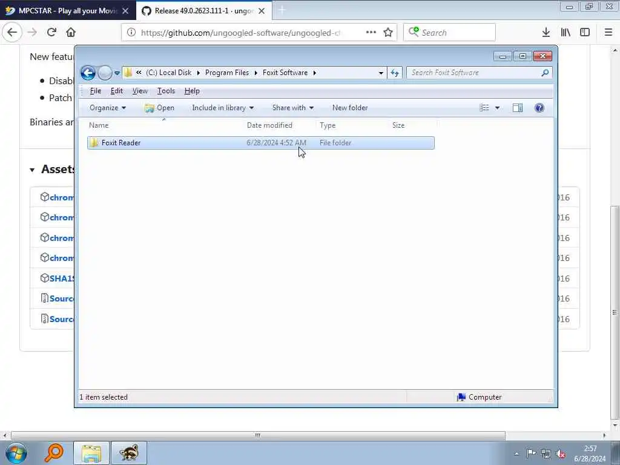Click Firefox Home button
Viewport: 620px width, 465px height.
(71, 33)
